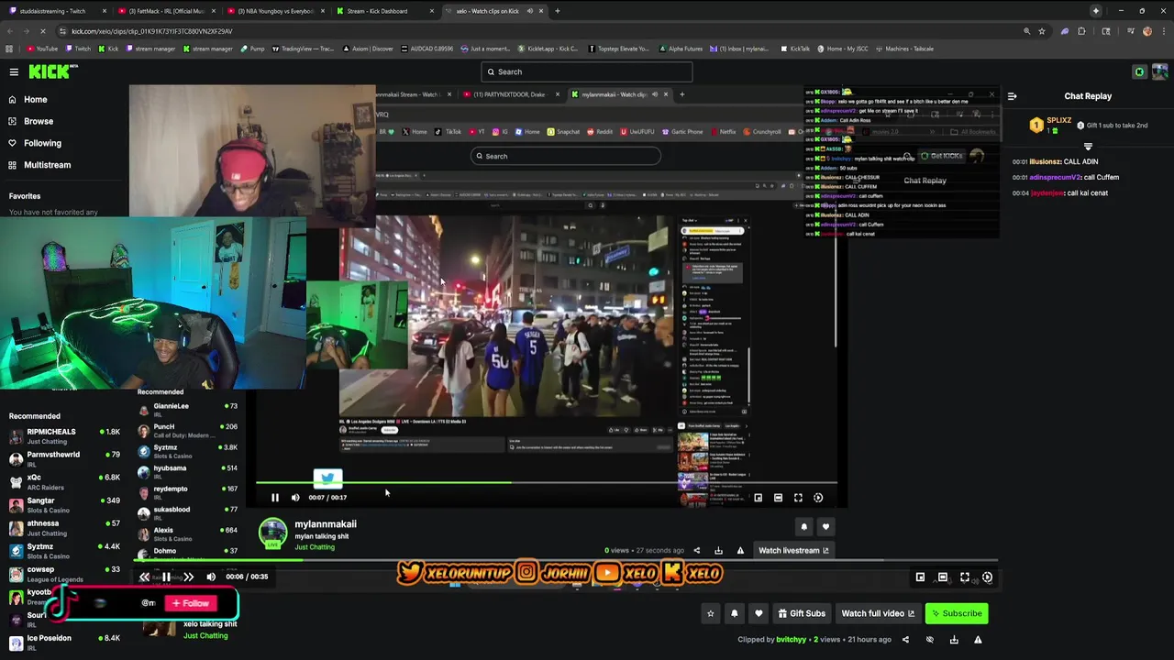The image size is (1174, 660).
Task: Favorite the channel with the star button
Action: [x=710, y=613]
